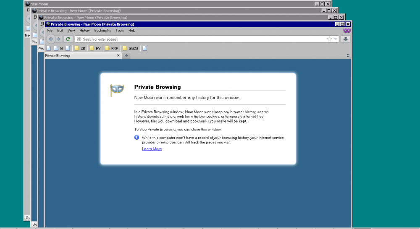Viewport: 420px width, 229px height.
Task: Close the front Private Browsing window
Action: coord(348,24)
